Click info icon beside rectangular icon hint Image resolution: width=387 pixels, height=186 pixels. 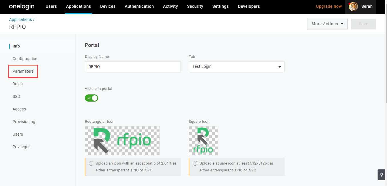click(x=91, y=163)
